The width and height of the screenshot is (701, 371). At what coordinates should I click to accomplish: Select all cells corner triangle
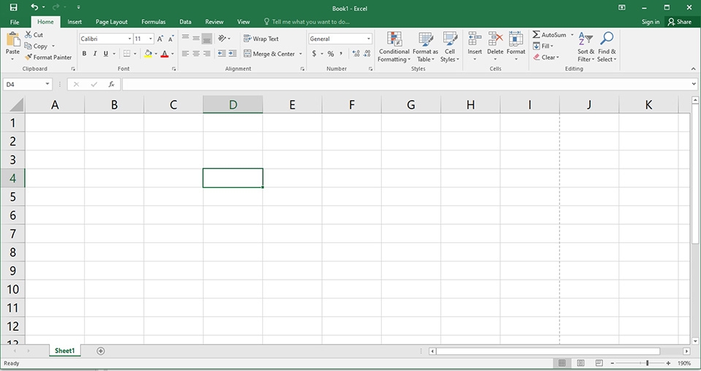(17, 105)
